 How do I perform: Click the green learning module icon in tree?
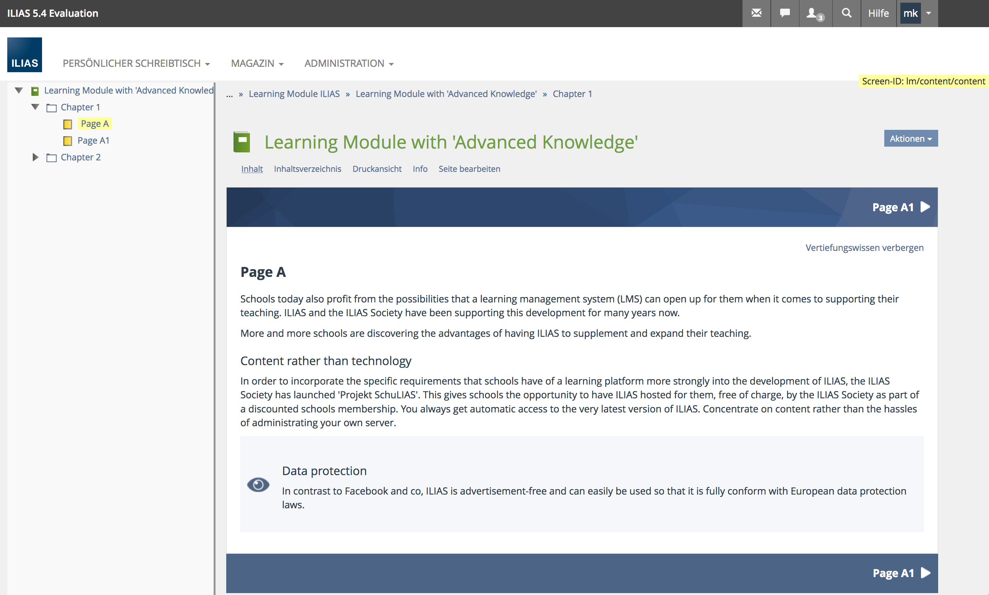(35, 91)
